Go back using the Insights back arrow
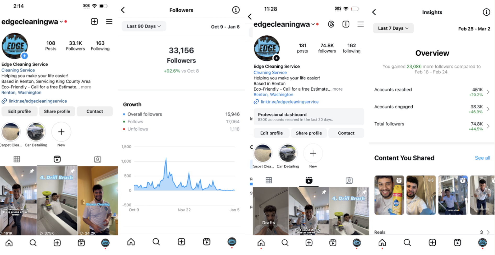This screenshot has height=255, width=495. click(374, 12)
